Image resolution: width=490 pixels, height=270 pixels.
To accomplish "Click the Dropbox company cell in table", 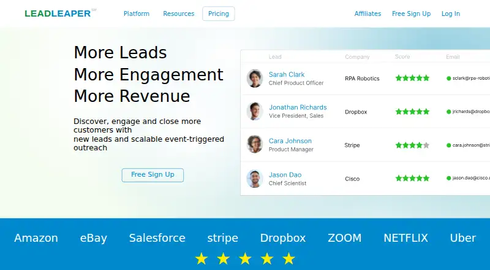I will [x=356, y=112].
